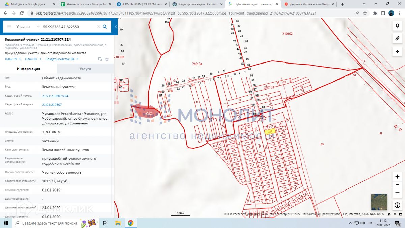Viewport: 405px width, 228px height.
Task: Collapse the left info panel arrow
Action: click(x=116, y=27)
